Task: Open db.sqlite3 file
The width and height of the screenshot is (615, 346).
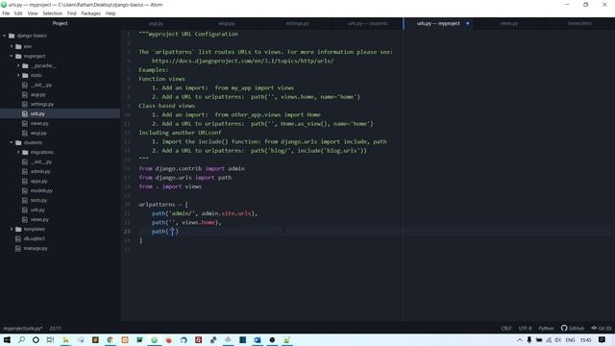Action: pos(35,238)
